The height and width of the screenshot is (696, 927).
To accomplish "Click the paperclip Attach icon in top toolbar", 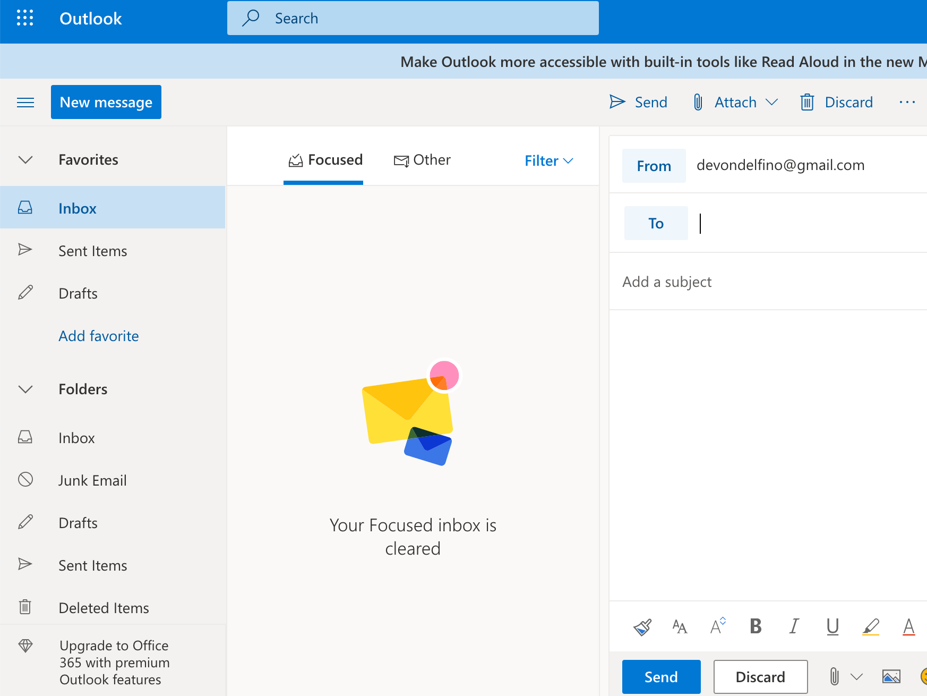I will [698, 102].
